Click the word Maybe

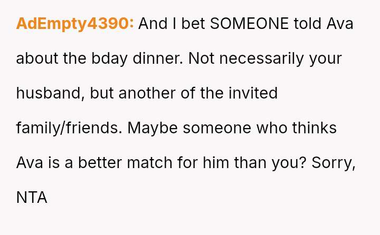[x=153, y=128]
